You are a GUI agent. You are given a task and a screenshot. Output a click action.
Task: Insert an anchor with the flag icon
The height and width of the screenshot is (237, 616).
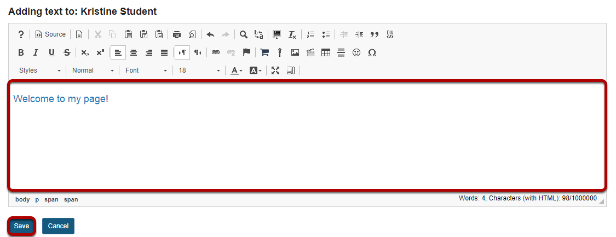pos(246,52)
